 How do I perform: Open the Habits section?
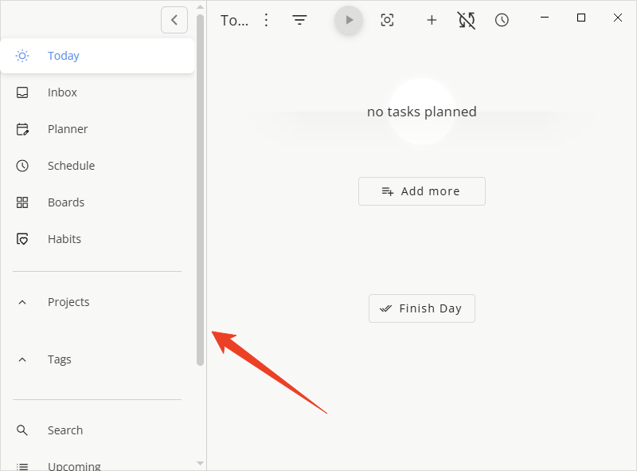coord(64,239)
